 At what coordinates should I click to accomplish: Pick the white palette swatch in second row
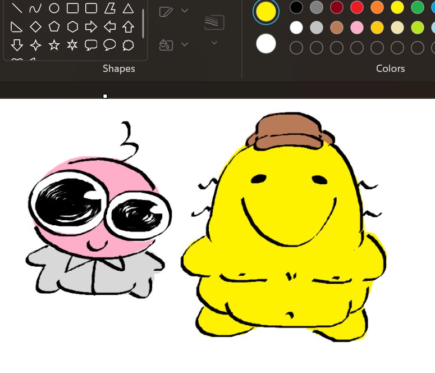click(x=296, y=28)
